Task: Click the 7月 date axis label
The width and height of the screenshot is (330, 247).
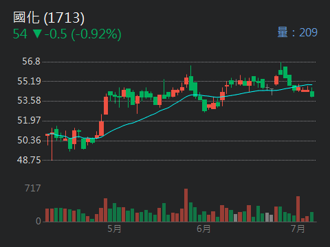Action: click(298, 228)
